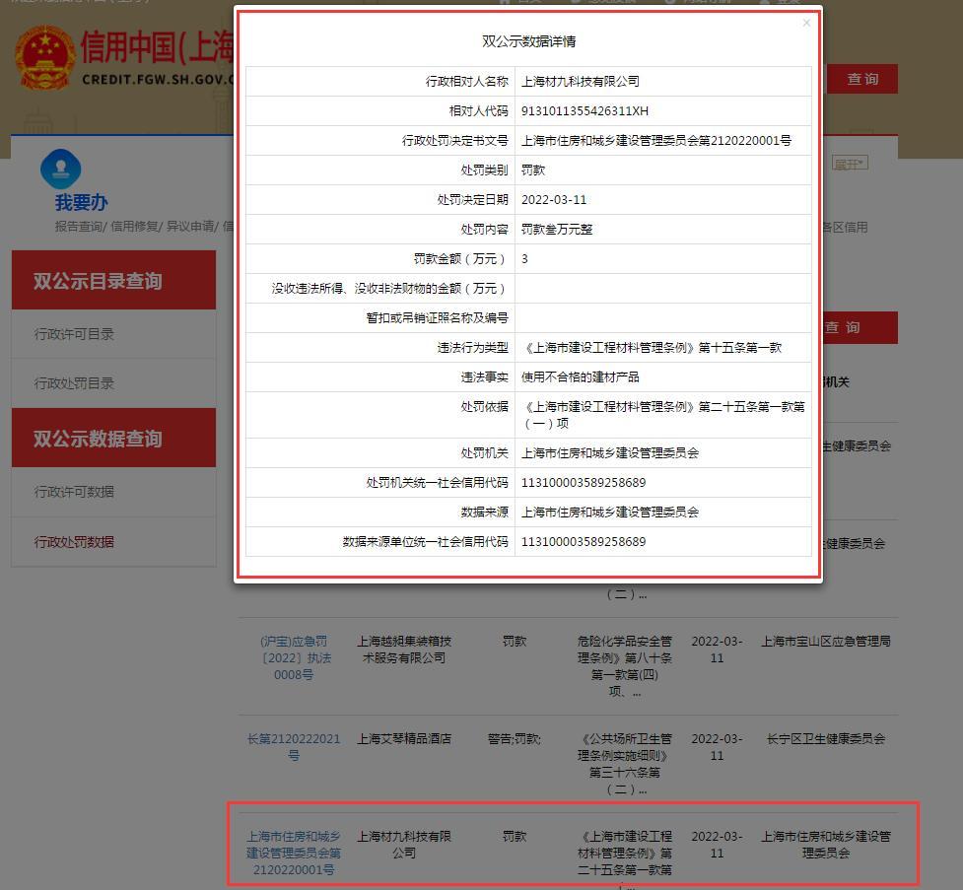Select the 双公示数据查询 section header

[113, 438]
